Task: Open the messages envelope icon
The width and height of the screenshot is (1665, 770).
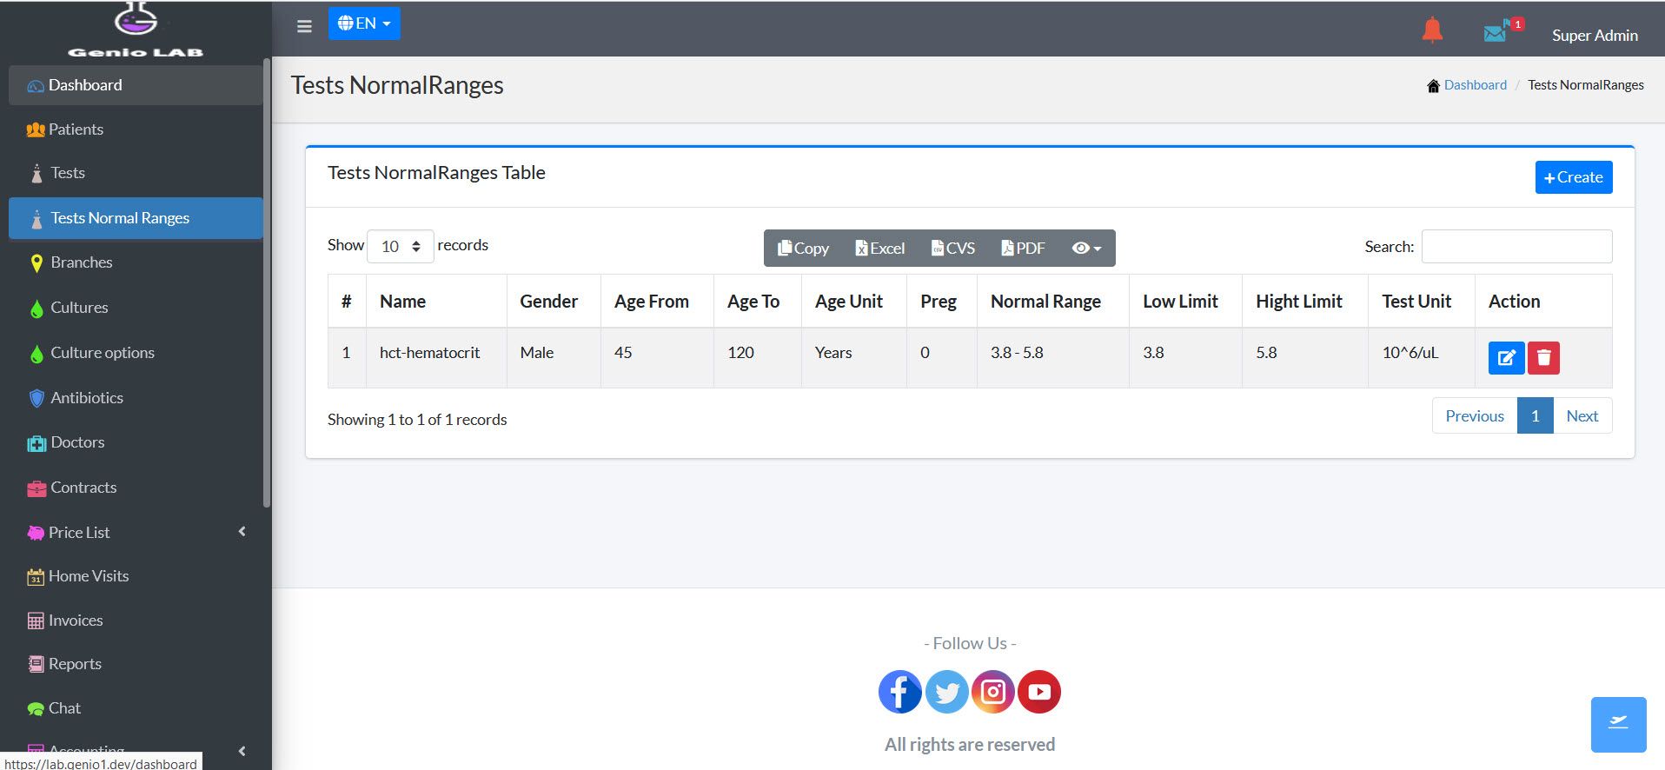Action: point(1495,33)
